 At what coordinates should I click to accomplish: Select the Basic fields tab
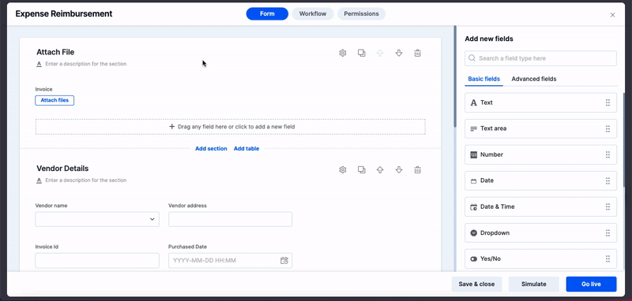click(x=483, y=79)
